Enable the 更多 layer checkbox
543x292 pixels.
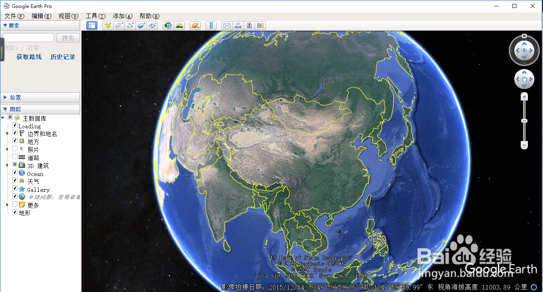(15, 204)
